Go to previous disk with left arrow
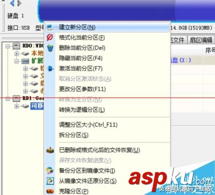Screen dimensions: 215x195 tap(12, 3)
